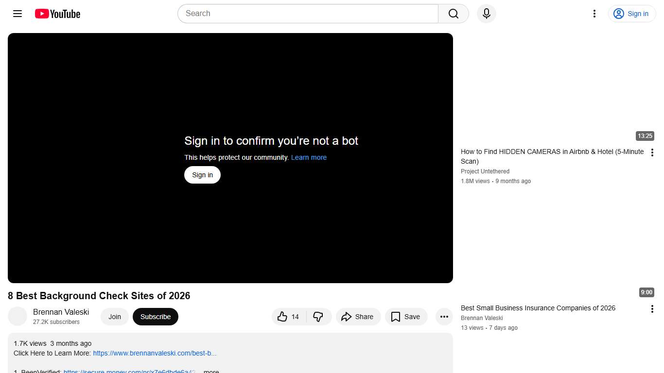Open the video's more-actions ellipsis menu
Screen dimensions: 664x373
[x=444, y=317]
